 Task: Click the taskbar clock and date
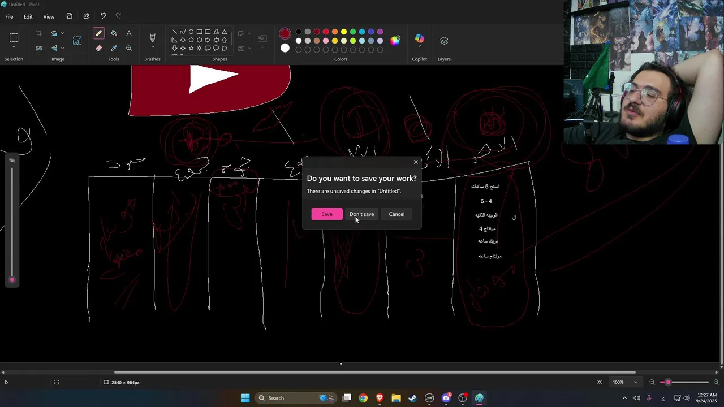pyautogui.click(x=707, y=398)
